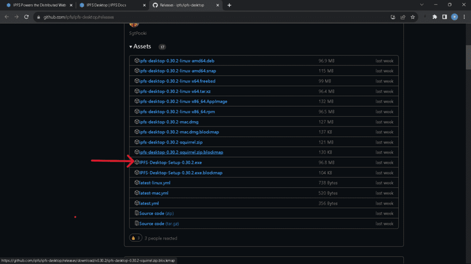Screen dimensions: 471x264
Task: Open ipfs-desktop-0.30.2-mac.dmg.blockmap link
Action: click(x=179, y=132)
